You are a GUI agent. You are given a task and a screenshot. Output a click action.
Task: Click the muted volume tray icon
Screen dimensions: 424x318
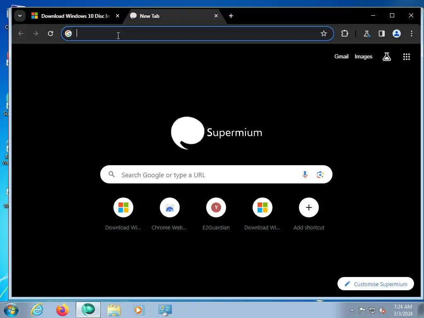pos(382,310)
